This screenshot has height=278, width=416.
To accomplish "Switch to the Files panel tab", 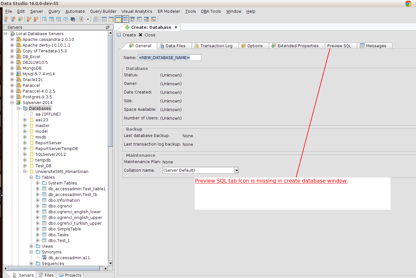I will (x=46, y=275).
